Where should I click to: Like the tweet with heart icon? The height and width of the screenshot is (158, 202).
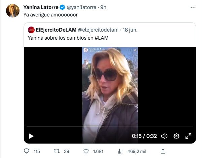(x=86, y=151)
